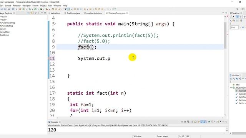Click the All link in Task List
The height and width of the screenshot is (138, 246).
coord(243,27)
